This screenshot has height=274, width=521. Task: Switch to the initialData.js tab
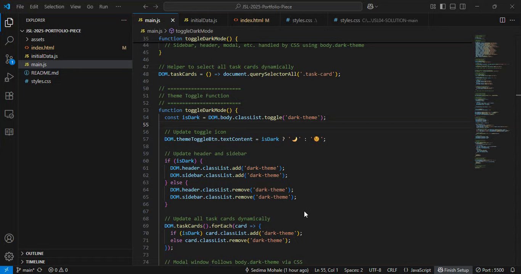pos(203,20)
